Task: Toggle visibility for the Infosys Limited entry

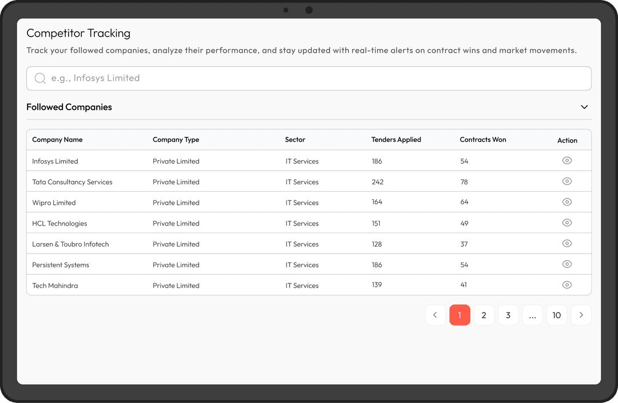Action: point(567,160)
